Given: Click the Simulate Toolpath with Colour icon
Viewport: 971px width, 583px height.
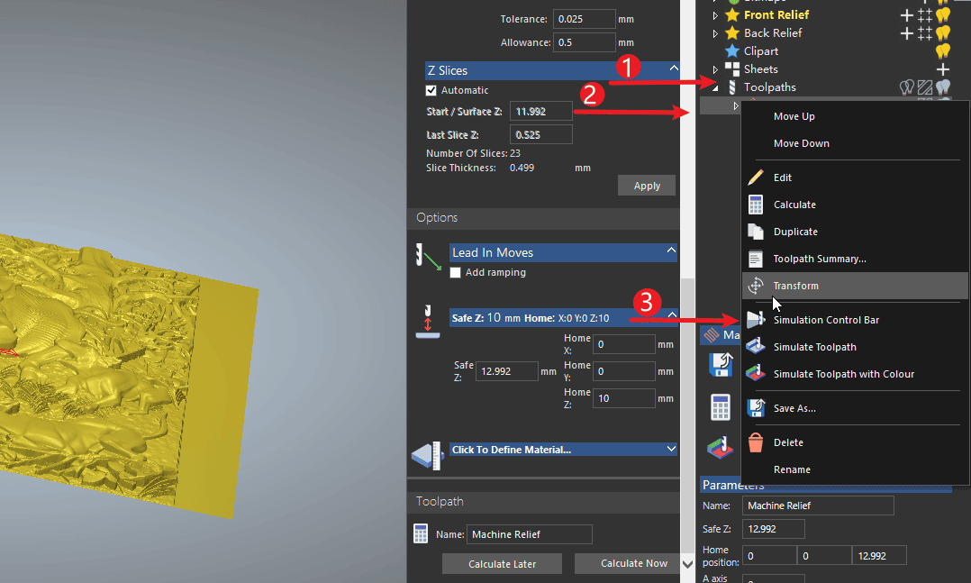Looking at the screenshot, I should pyautogui.click(x=756, y=374).
